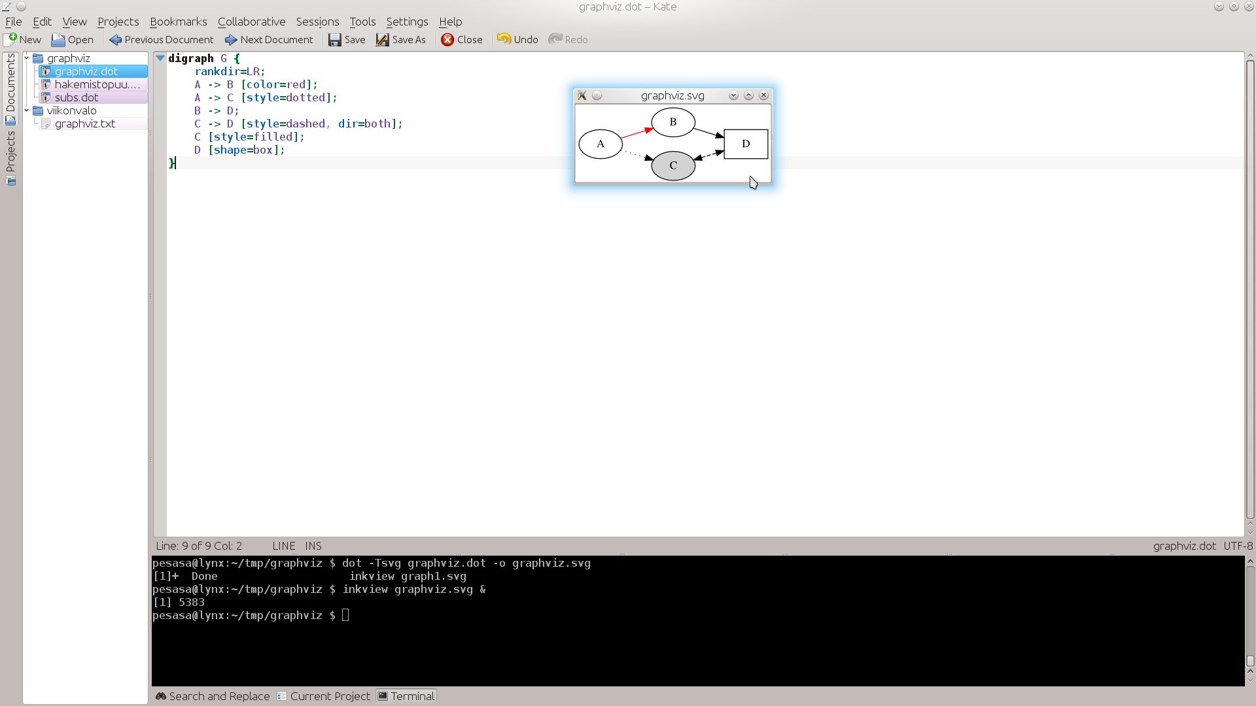Select graphviz.dot file icon in tree

coord(46,71)
